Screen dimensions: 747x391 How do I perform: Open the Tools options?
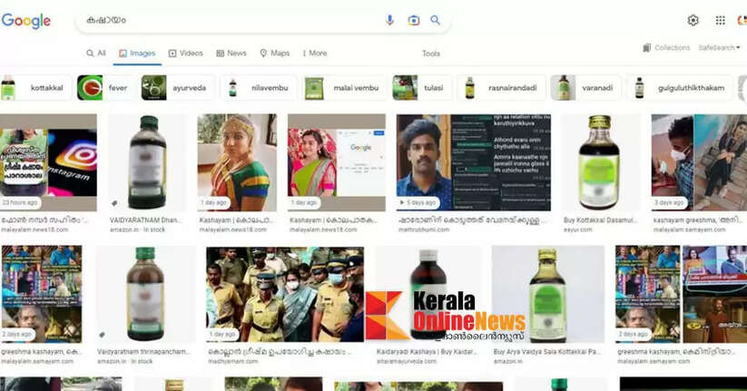click(430, 54)
